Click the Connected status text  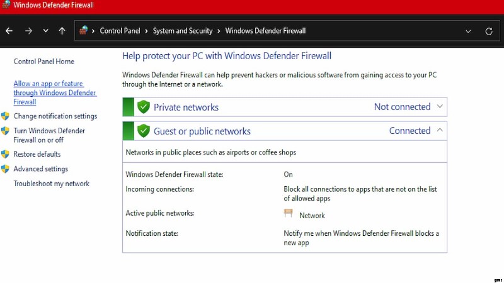410,131
